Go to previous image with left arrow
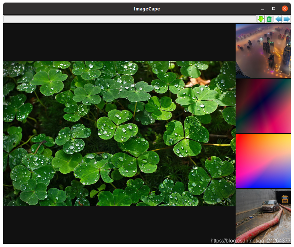294x247 pixels. [278, 19]
